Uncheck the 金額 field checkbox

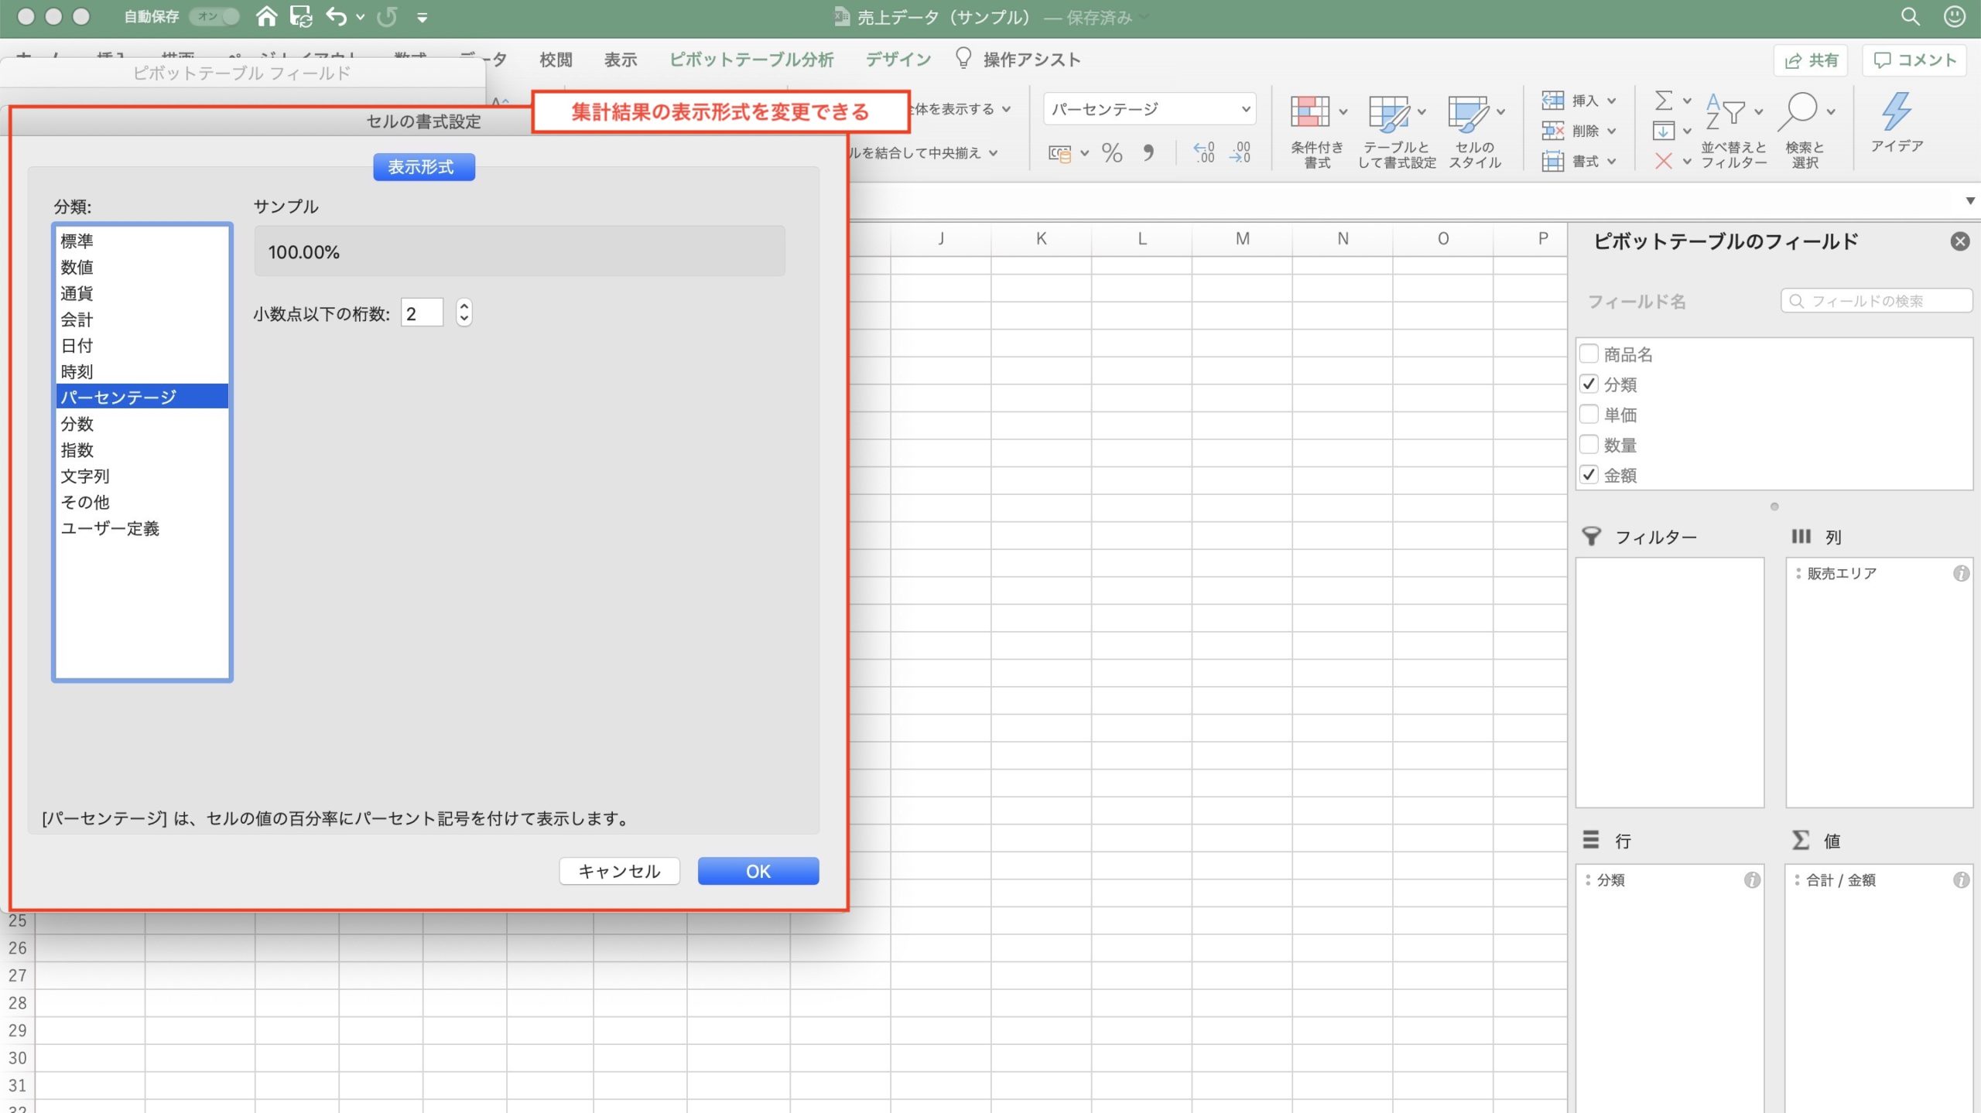[1589, 475]
